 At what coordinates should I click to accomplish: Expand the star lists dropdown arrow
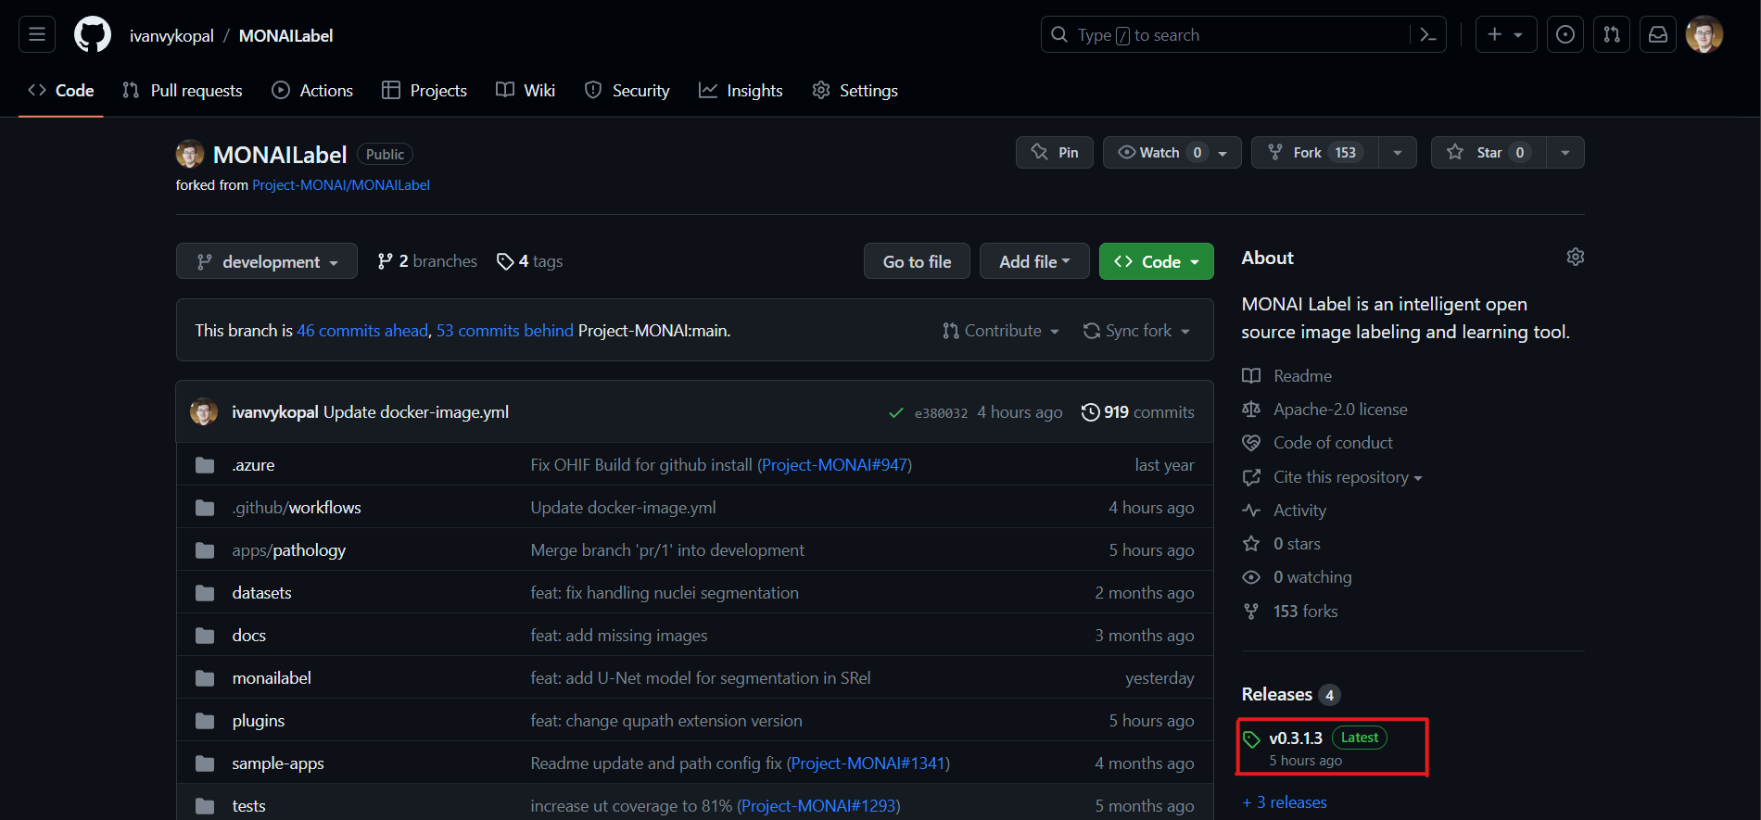point(1565,152)
